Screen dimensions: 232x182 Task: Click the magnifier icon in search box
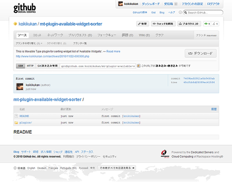186,12
